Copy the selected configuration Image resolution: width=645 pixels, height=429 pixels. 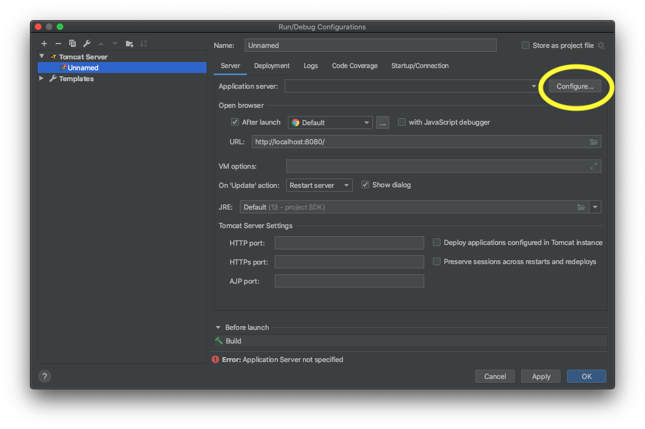pos(73,44)
